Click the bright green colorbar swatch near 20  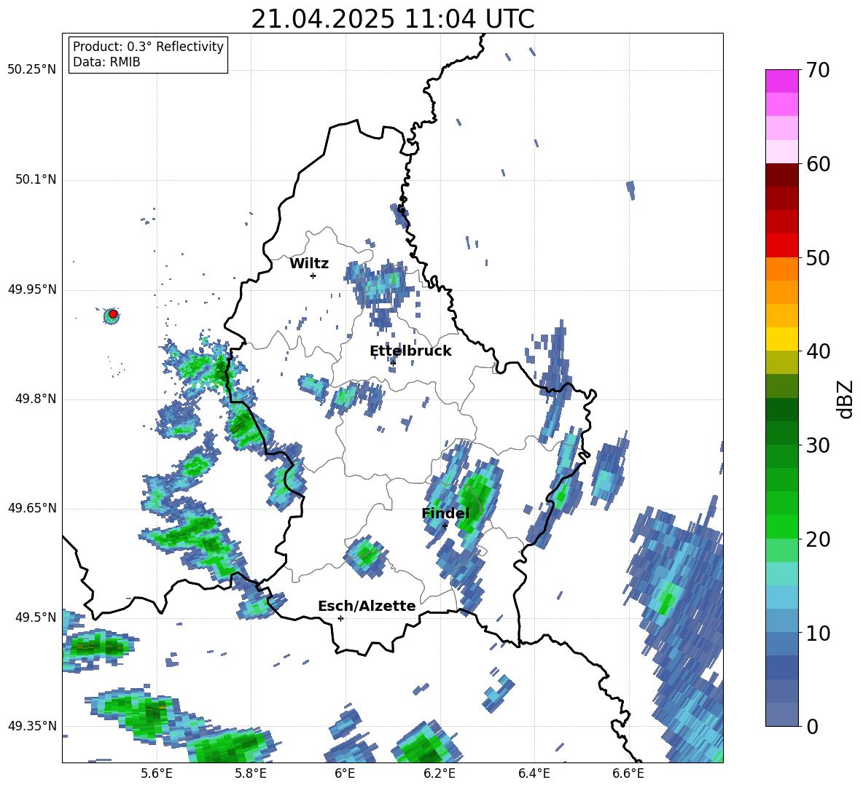pos(782,526)
